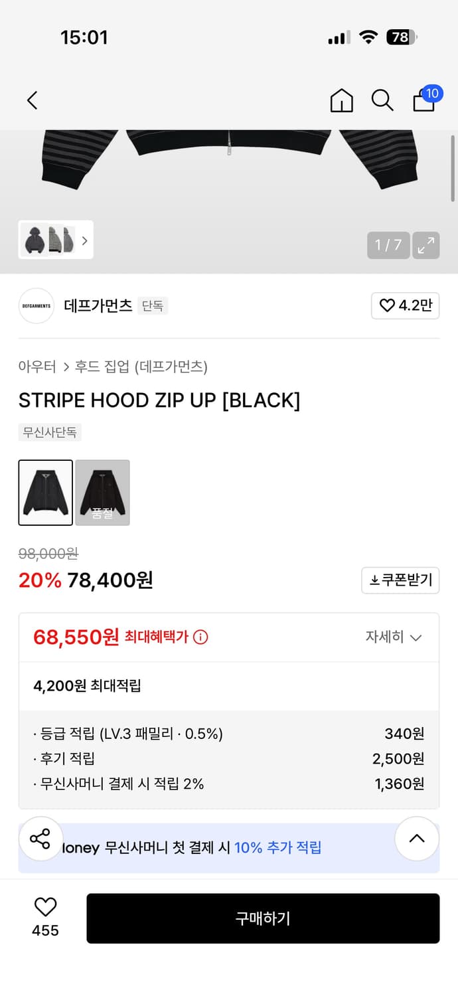Open the shopping cart showing 10 items
The width and height of the screenshot is (458, 996).
click(423, 101)
